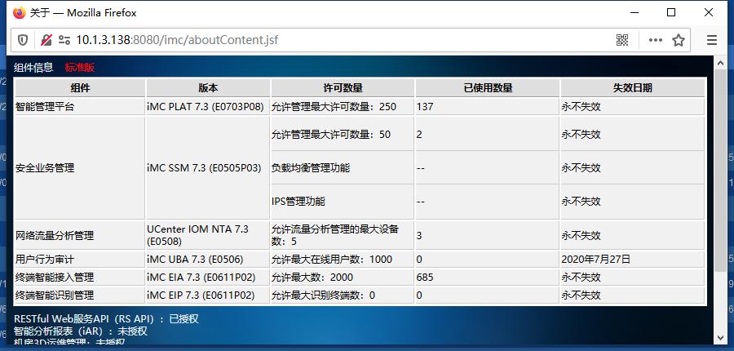Click the scrollbar down arrow
734x351 pixels.
pos(720,337)
